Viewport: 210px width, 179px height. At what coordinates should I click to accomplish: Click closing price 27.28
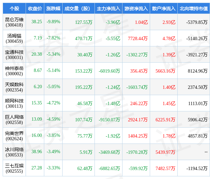pyautogui.click(x=37, y=168)
